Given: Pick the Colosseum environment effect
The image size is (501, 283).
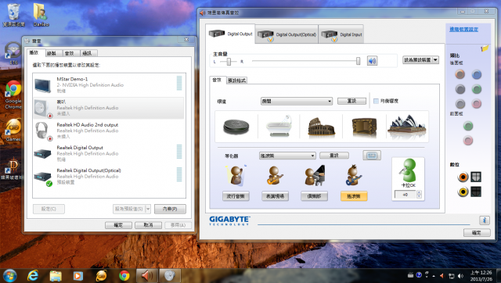Looking at the screenshot, I should pos(321,127).
